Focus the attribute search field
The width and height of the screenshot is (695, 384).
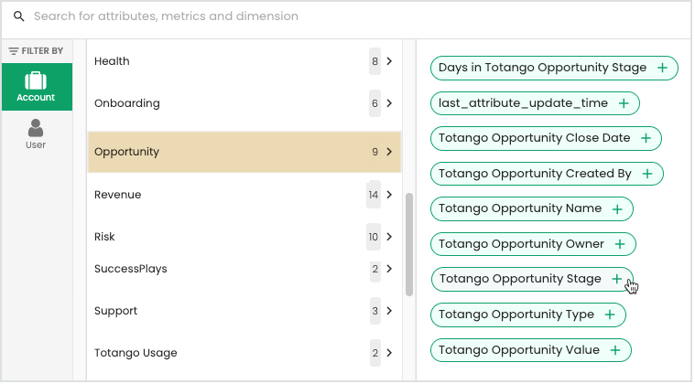point(346,16)
